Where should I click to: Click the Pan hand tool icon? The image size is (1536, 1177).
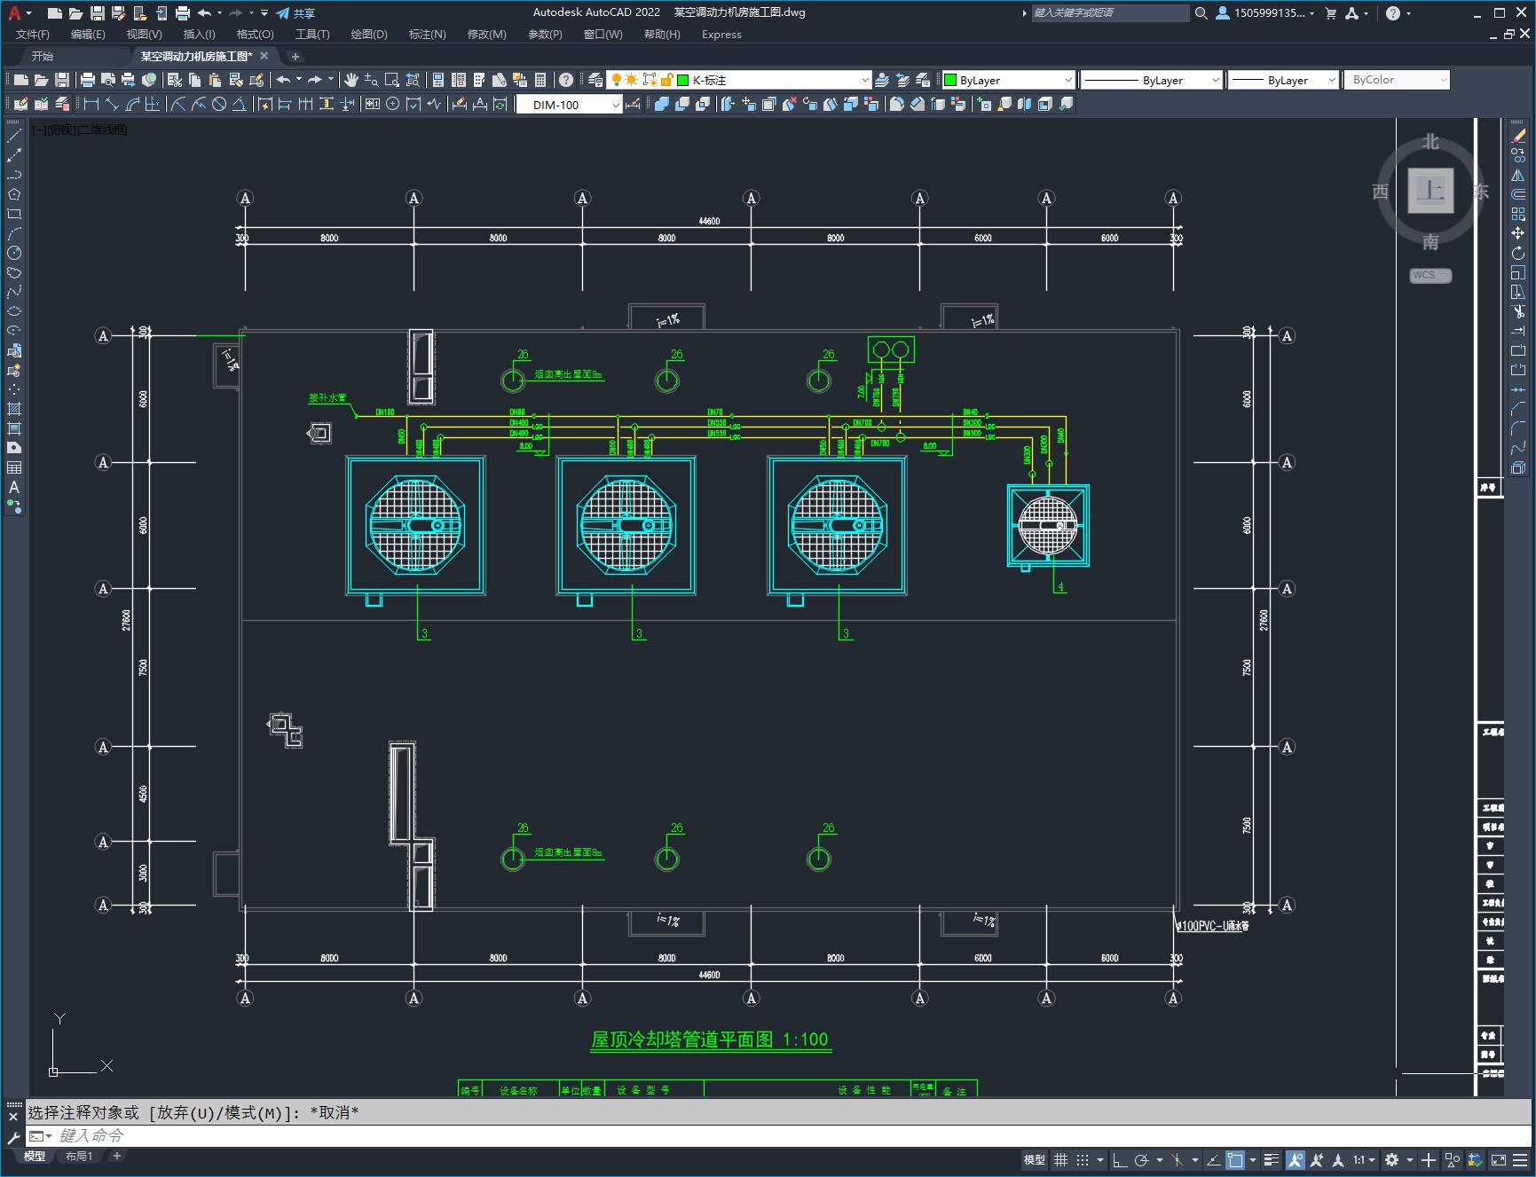coord(351,80)
